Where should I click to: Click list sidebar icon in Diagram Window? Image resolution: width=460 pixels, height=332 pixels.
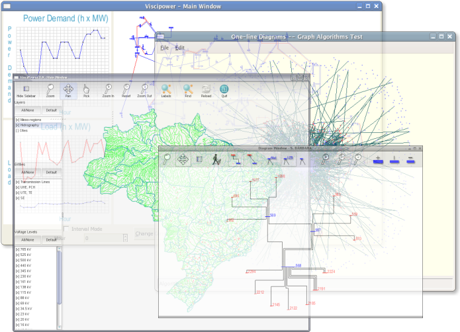[x=199, y=159]
